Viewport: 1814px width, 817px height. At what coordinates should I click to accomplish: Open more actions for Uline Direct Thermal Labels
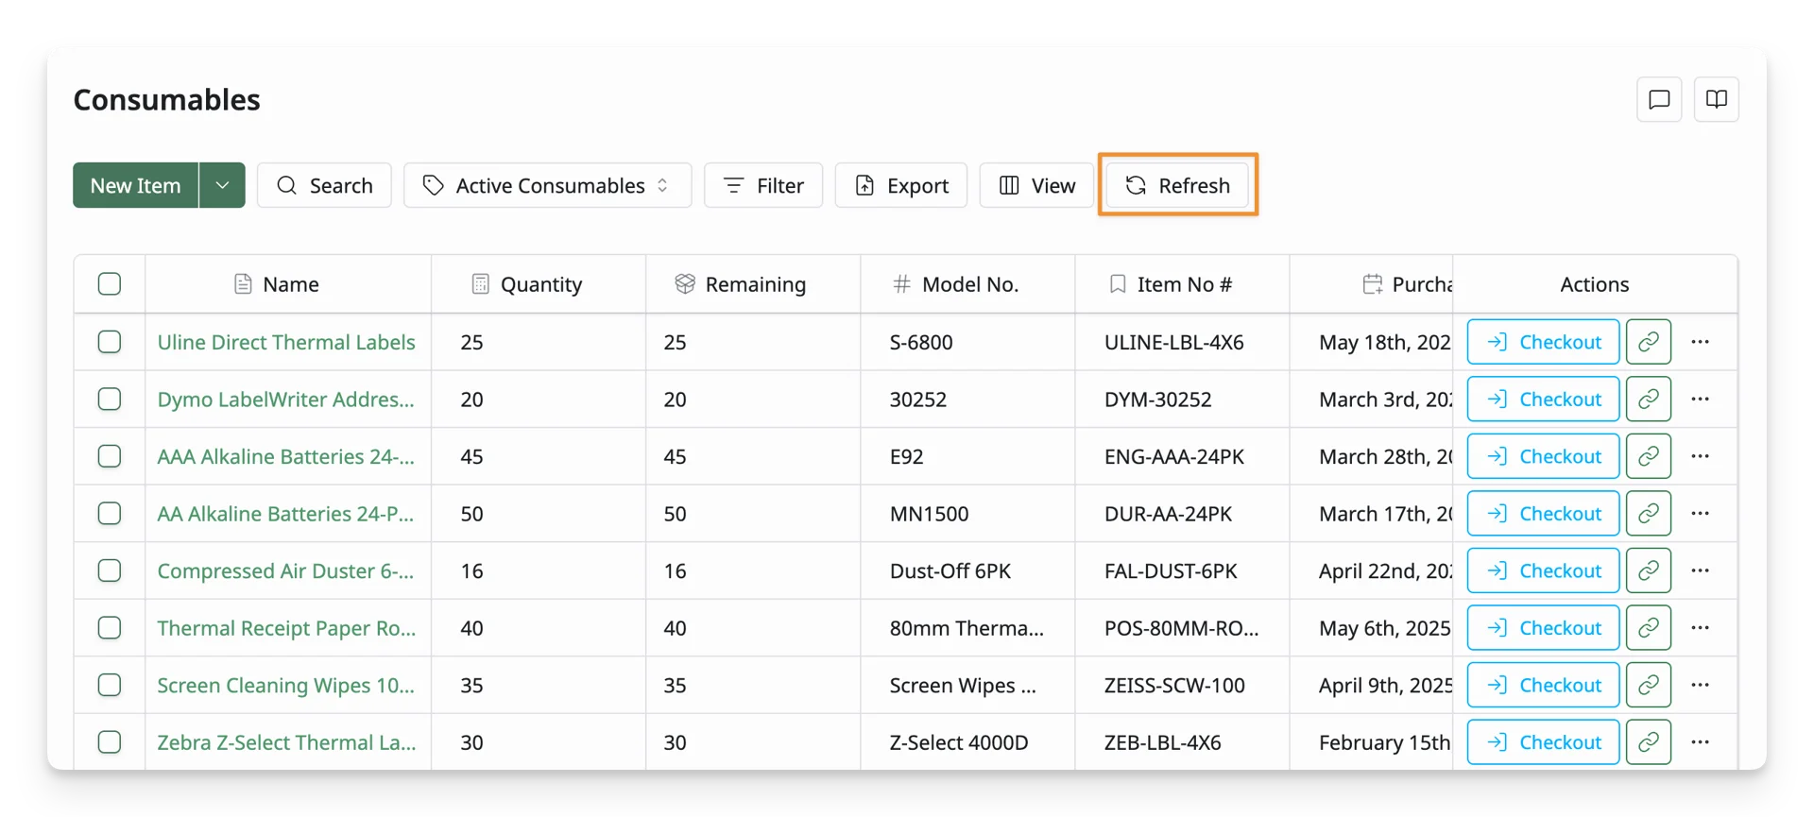pyautogui.click(x=1701, y=342)
